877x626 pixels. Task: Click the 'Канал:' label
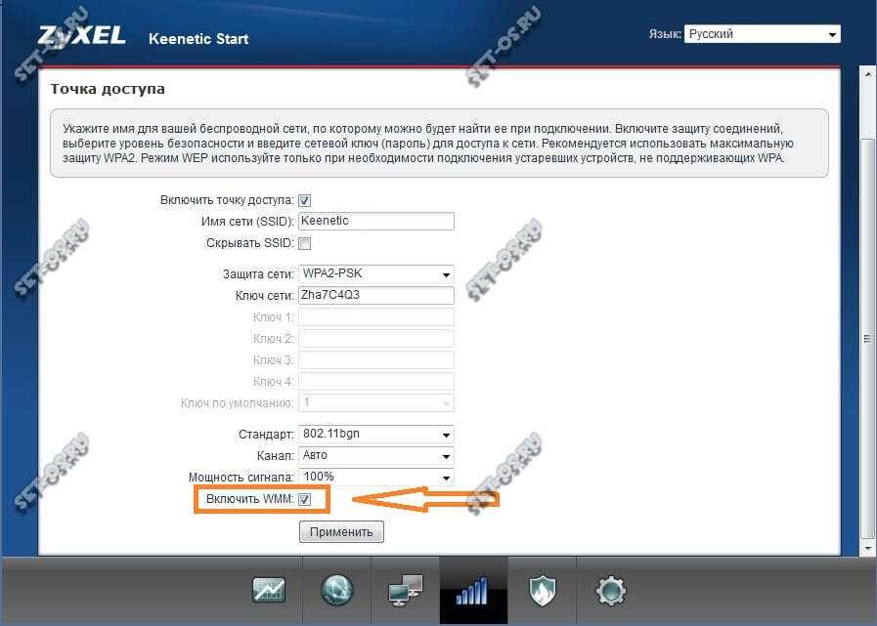[x=275, y=455]
